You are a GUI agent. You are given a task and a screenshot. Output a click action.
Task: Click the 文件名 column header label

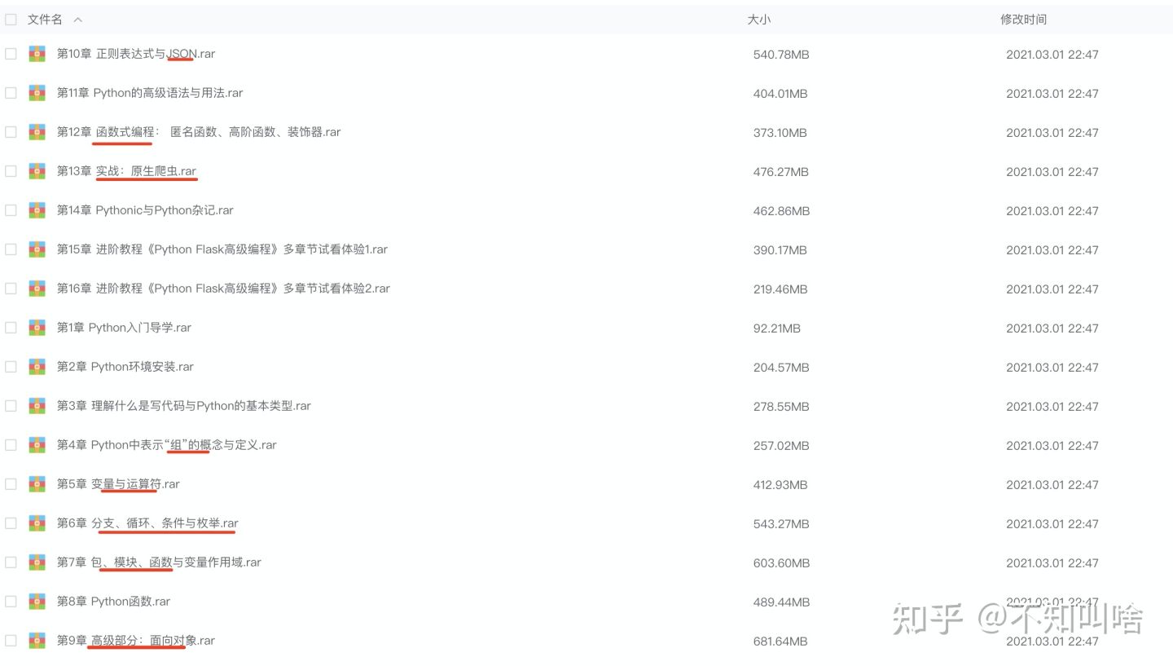45,20
